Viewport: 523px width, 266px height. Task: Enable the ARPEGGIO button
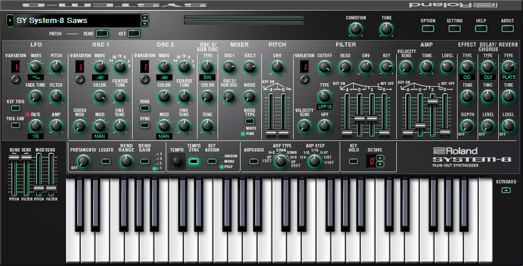click(x=254, y=161)
